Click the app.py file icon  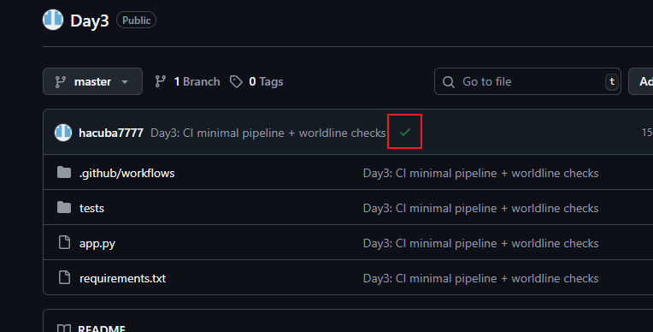pos(64,242)
